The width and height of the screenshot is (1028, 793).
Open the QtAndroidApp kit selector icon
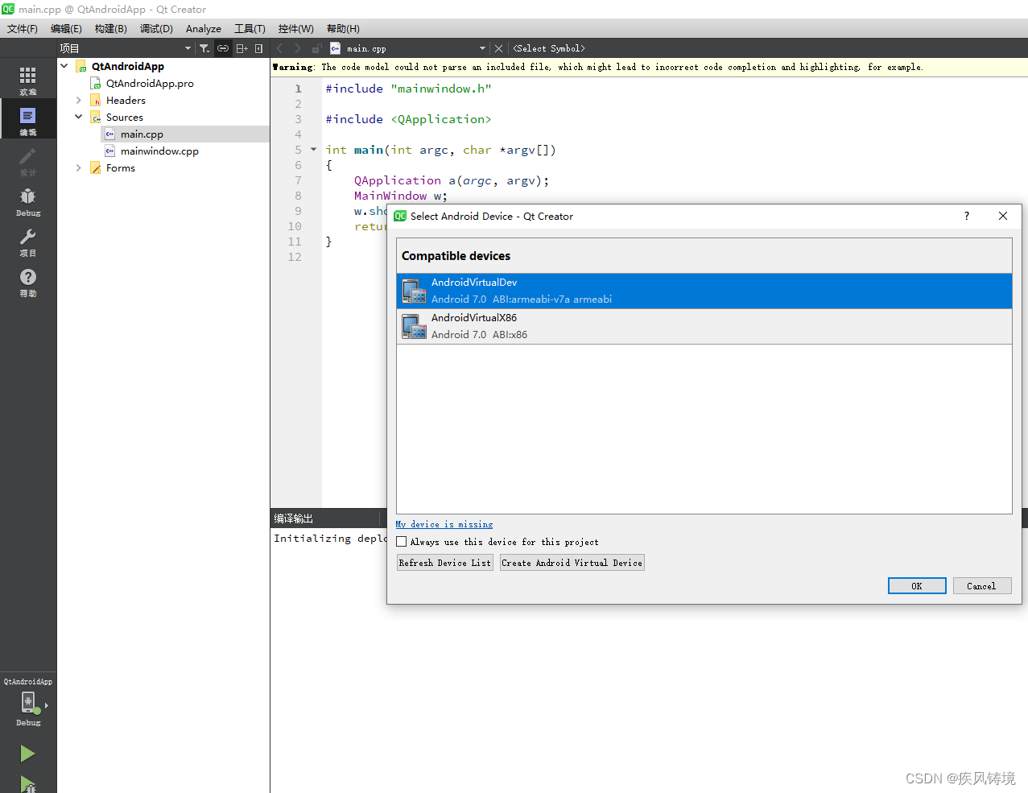(x=28, y=702)
